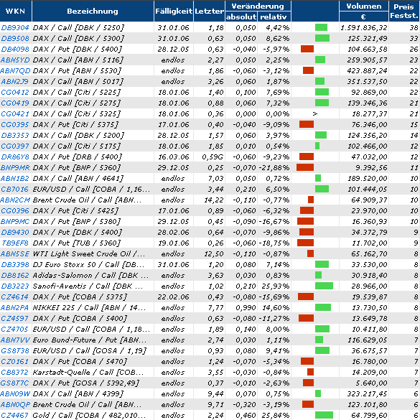The width and height of the screenshot is (420, 420).
Task: Click unchanged marker in CG0421 row
Action: click(x=315, y=114)
